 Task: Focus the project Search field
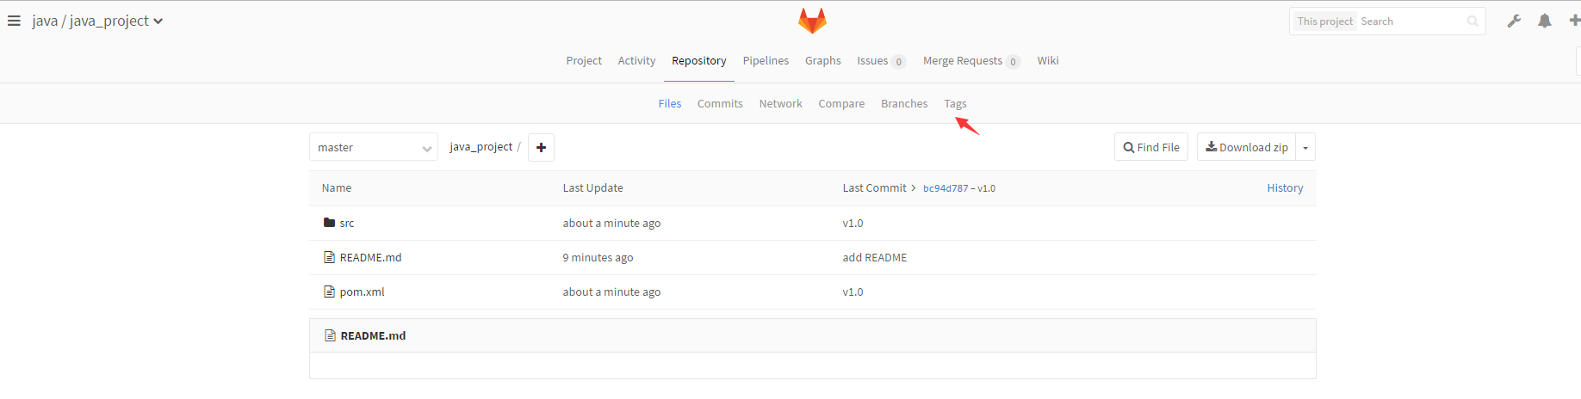point(1412,21)
